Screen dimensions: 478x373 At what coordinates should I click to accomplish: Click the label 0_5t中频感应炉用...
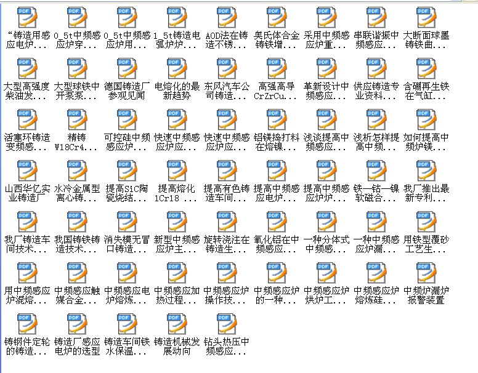[x=127, y=40]
